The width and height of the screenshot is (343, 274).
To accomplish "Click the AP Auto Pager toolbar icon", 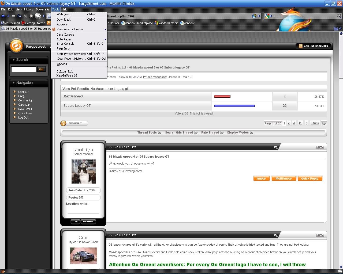I will click(38, 16).
